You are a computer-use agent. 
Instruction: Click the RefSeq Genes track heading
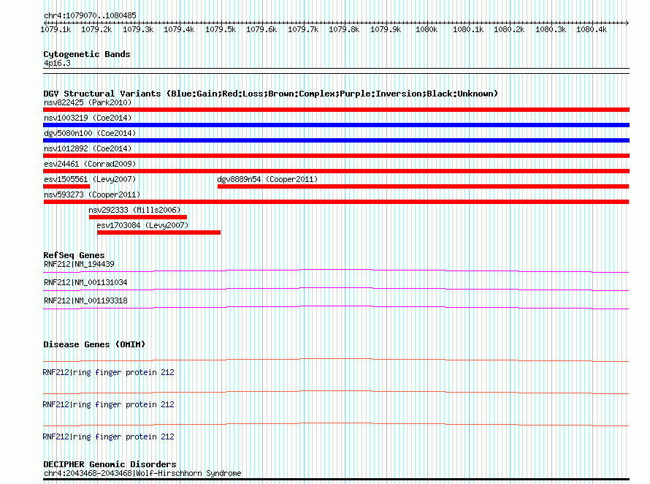[x=74, y=255]
